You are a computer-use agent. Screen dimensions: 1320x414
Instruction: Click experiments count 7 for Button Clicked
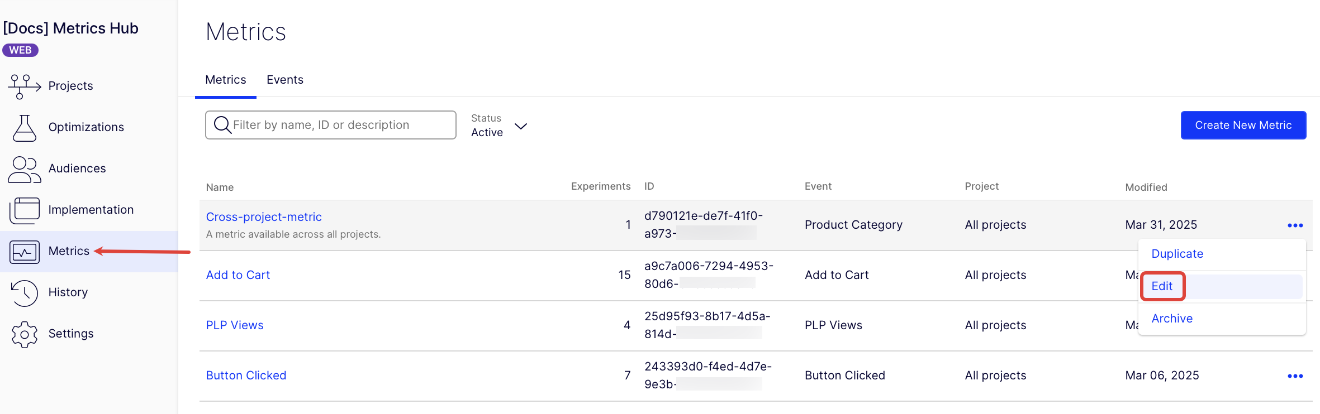pos(628,376)
